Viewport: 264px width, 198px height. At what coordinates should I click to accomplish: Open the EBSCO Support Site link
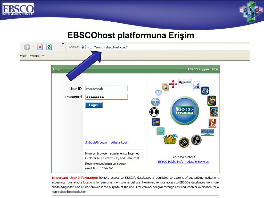click(203, 69)
